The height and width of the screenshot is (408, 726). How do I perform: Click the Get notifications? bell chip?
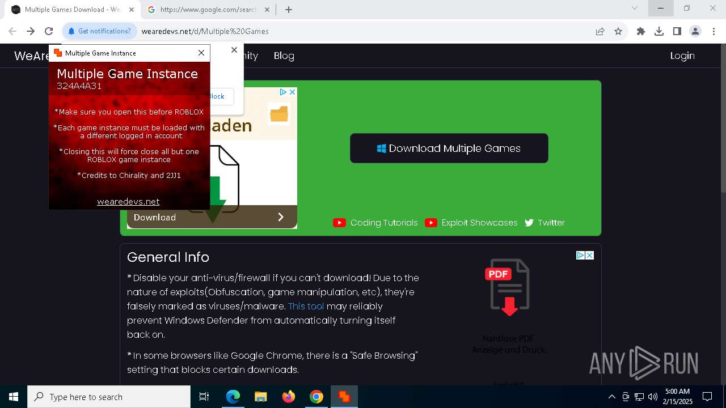pyautogui.click(x=99, y=31)
